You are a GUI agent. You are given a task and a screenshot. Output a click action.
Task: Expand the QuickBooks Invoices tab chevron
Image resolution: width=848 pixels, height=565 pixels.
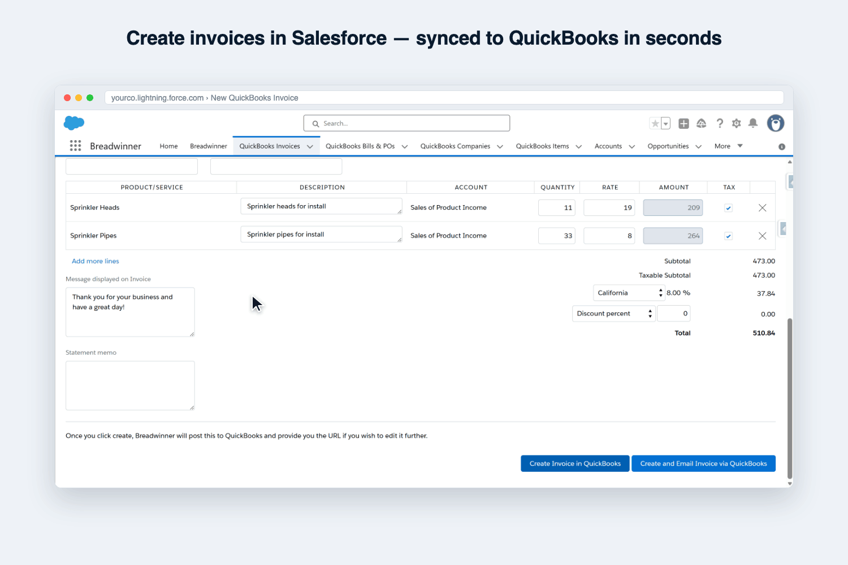click(x=310, y=146)
